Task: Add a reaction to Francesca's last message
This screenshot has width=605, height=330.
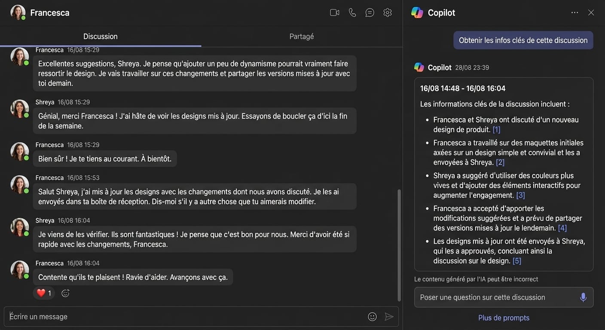Action: (x=65, y=293)
